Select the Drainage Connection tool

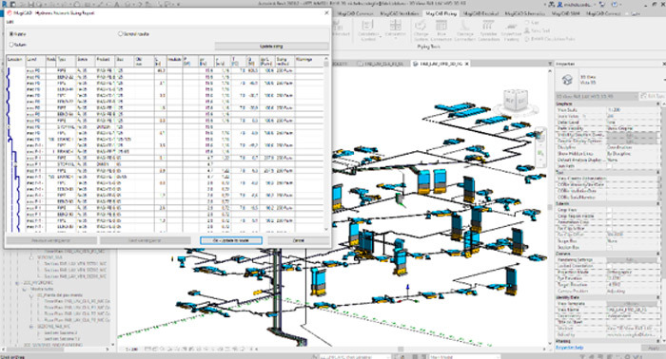point(465,29)
